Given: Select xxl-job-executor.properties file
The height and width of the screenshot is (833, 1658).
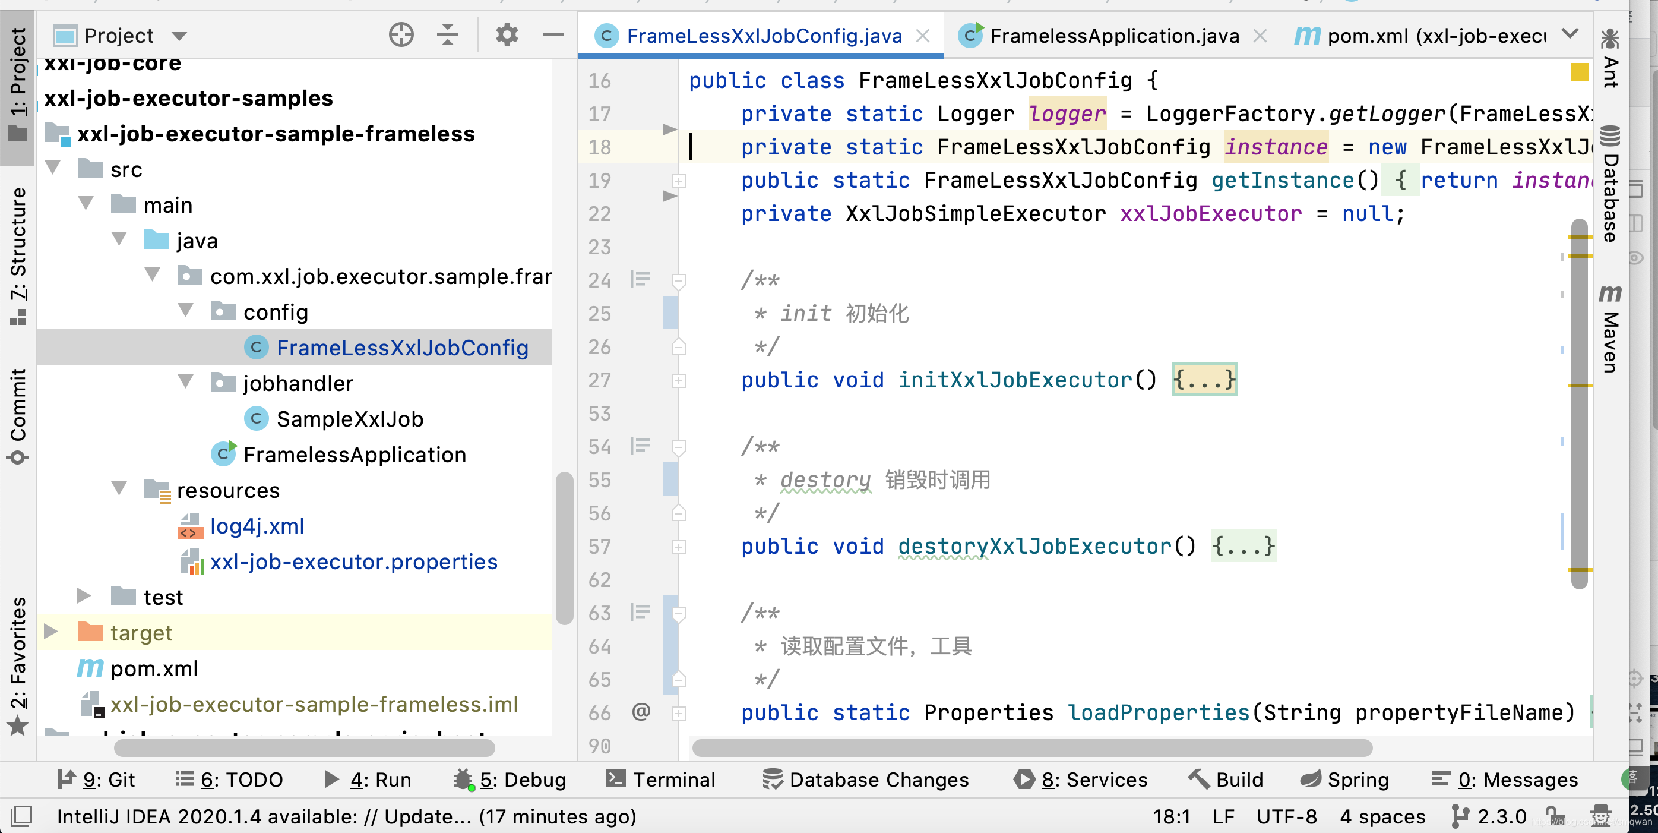Looking at the screenshot, I should tap(353, 561).
